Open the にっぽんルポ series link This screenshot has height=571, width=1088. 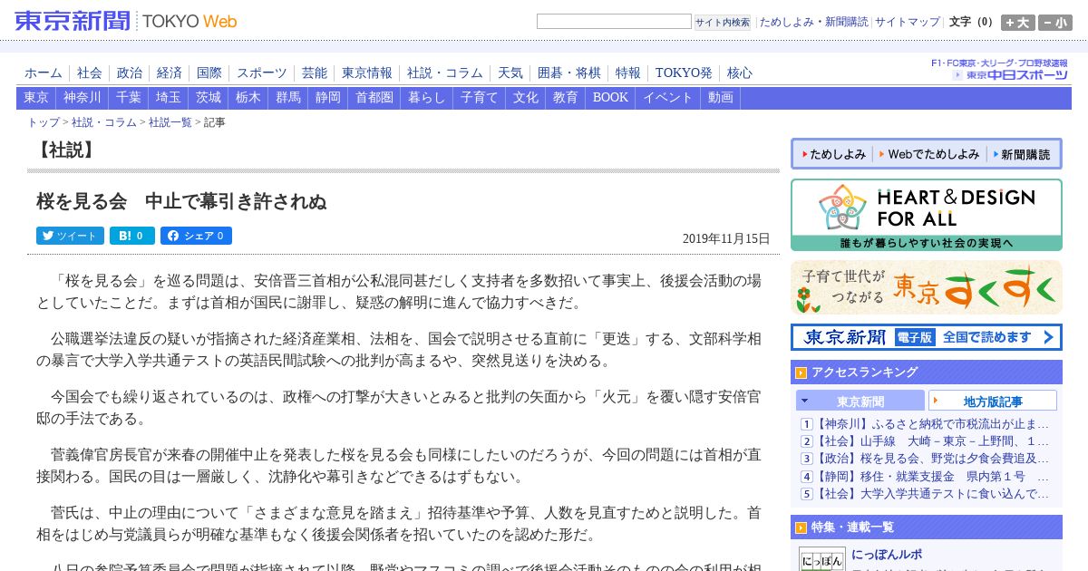pyautogui.click(x=887, y=554)
